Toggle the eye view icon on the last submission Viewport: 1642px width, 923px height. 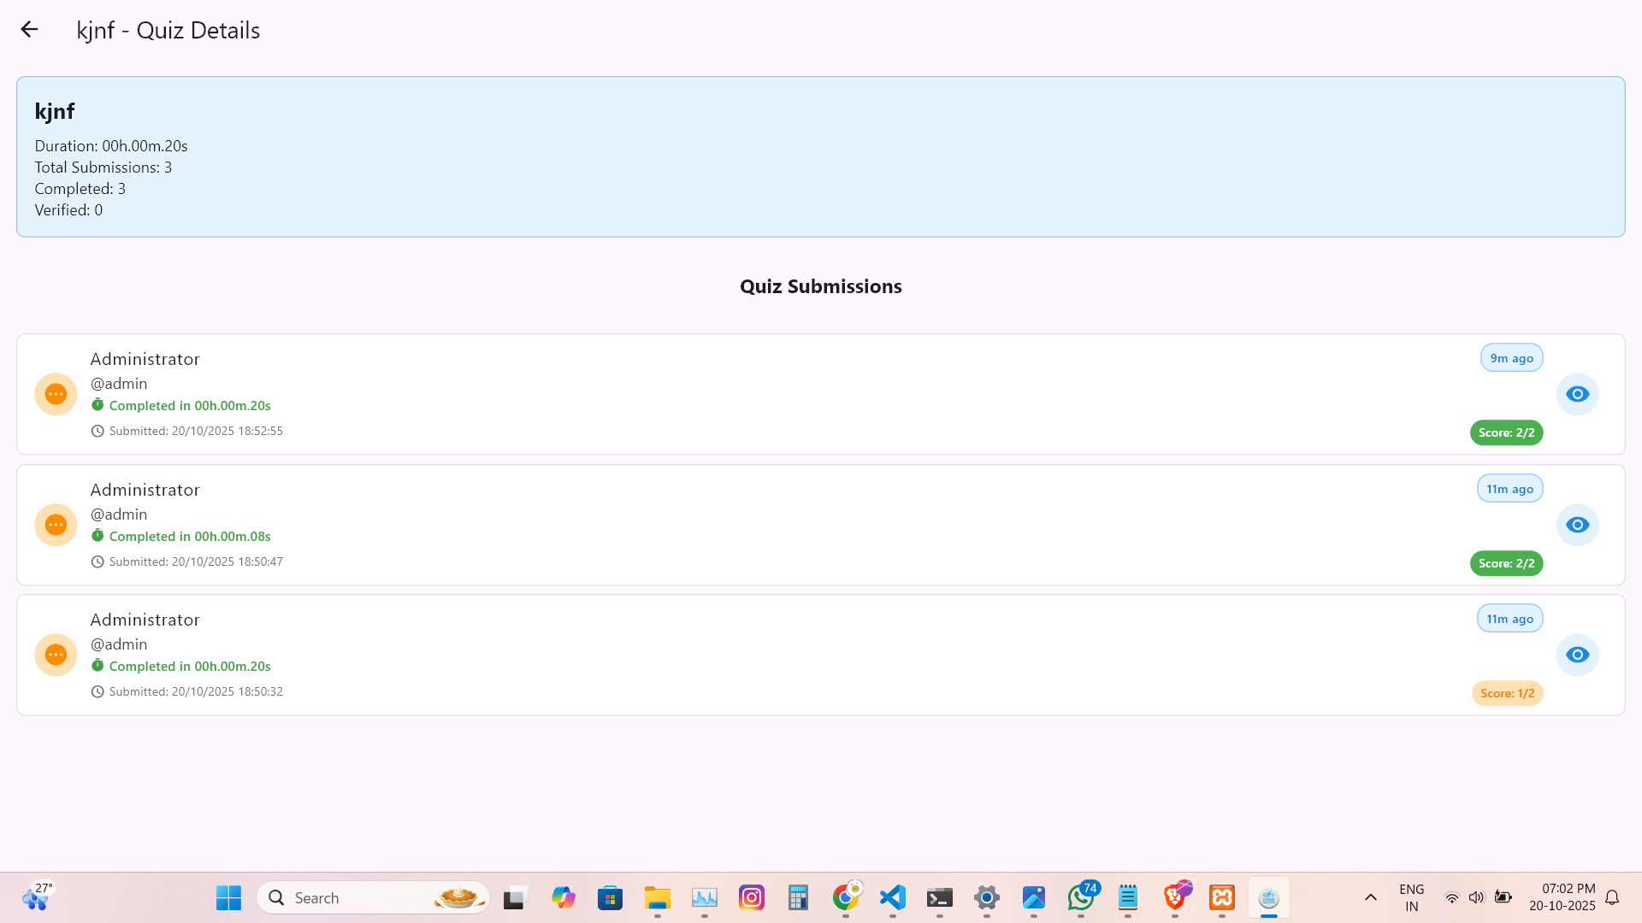1578,654
